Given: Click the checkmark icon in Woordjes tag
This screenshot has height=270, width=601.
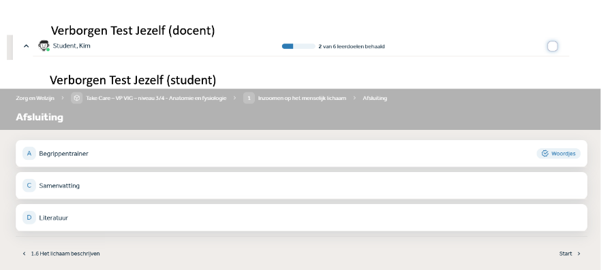Looking at the screenshot, I should [544, 153].
